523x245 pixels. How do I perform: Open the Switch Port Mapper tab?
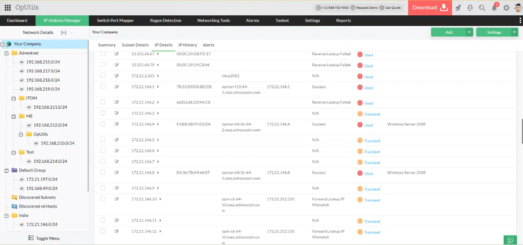tap(115, 20)
